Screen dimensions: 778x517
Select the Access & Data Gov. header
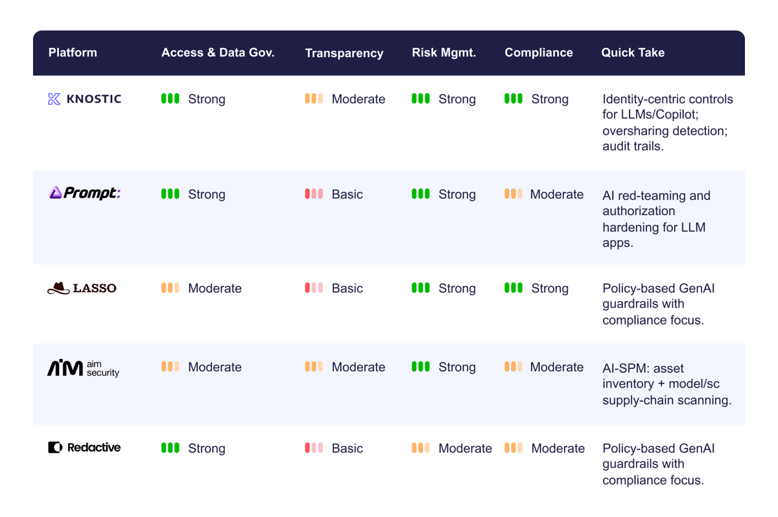coord(218,52)
